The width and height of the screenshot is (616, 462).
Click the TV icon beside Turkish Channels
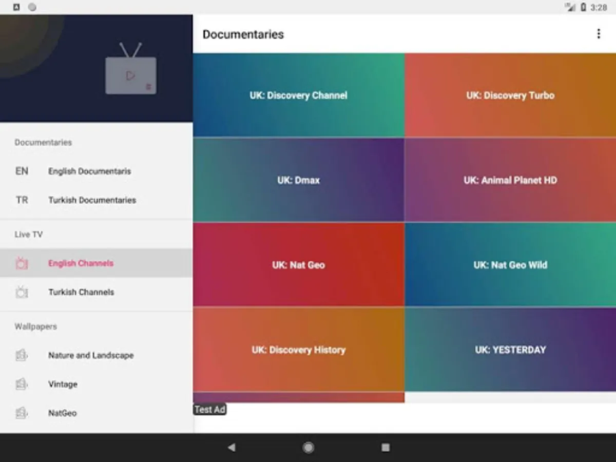[x=22, y=292]
